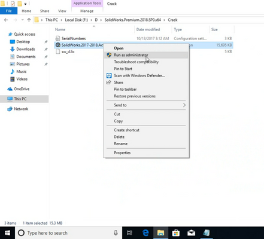Open Quick Access Toolbar customize dropdown
Image resolution: width=264 pixels, height=239 pixels.
[x=25, y=4]
